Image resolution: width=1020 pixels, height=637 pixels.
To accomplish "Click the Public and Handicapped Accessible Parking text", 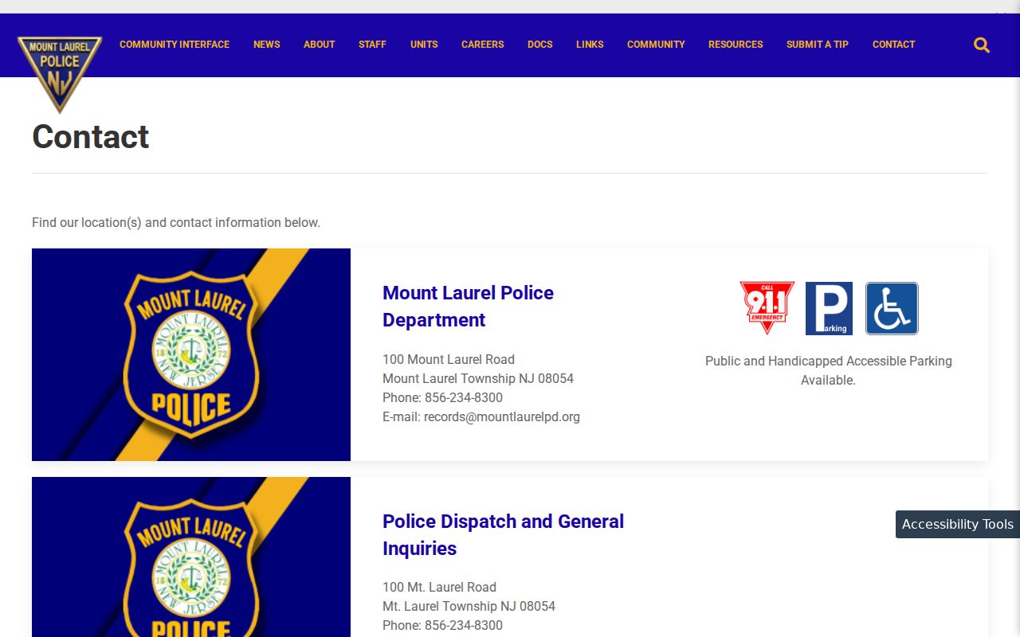I will [x=829, y=370].
